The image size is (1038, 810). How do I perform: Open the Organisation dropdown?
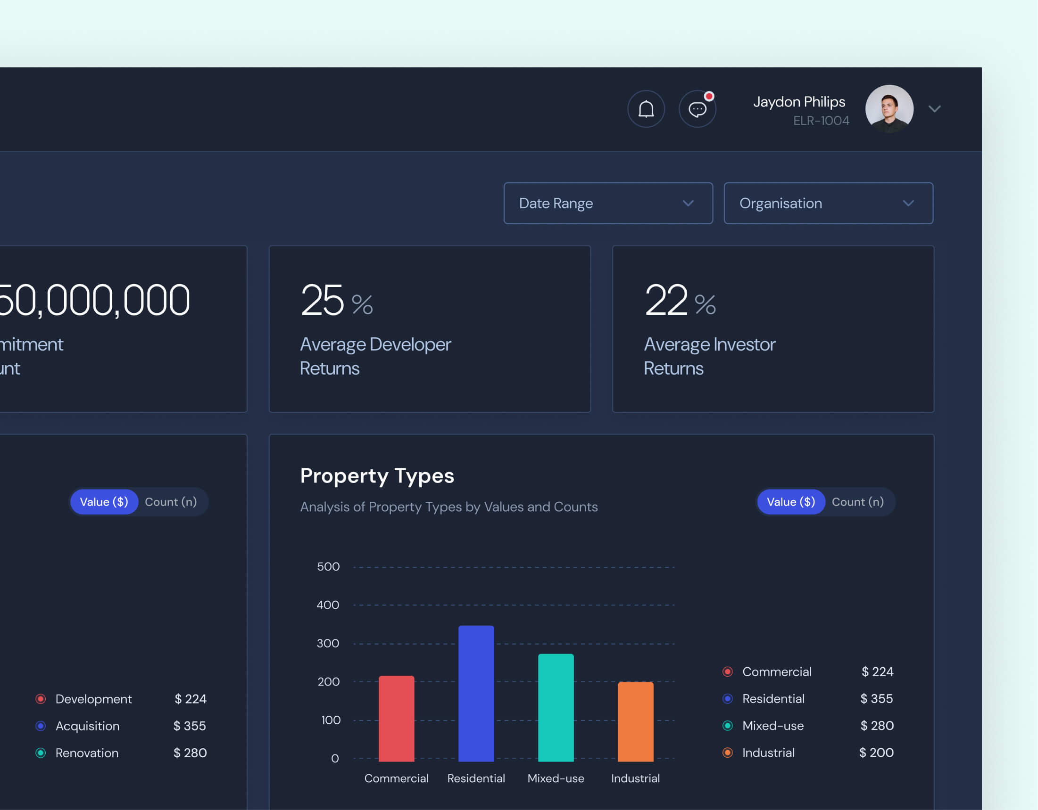[x=828, y=203]
